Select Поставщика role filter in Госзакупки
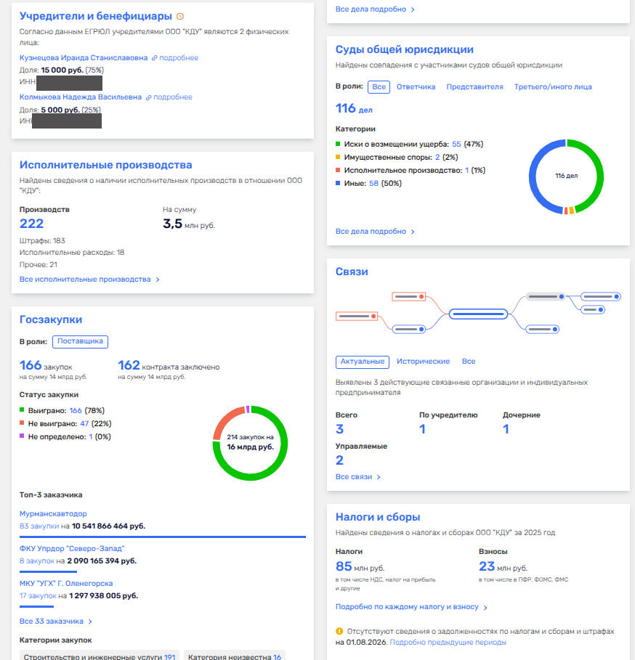Viewport: 635px width, 660px height. [80, 341]
